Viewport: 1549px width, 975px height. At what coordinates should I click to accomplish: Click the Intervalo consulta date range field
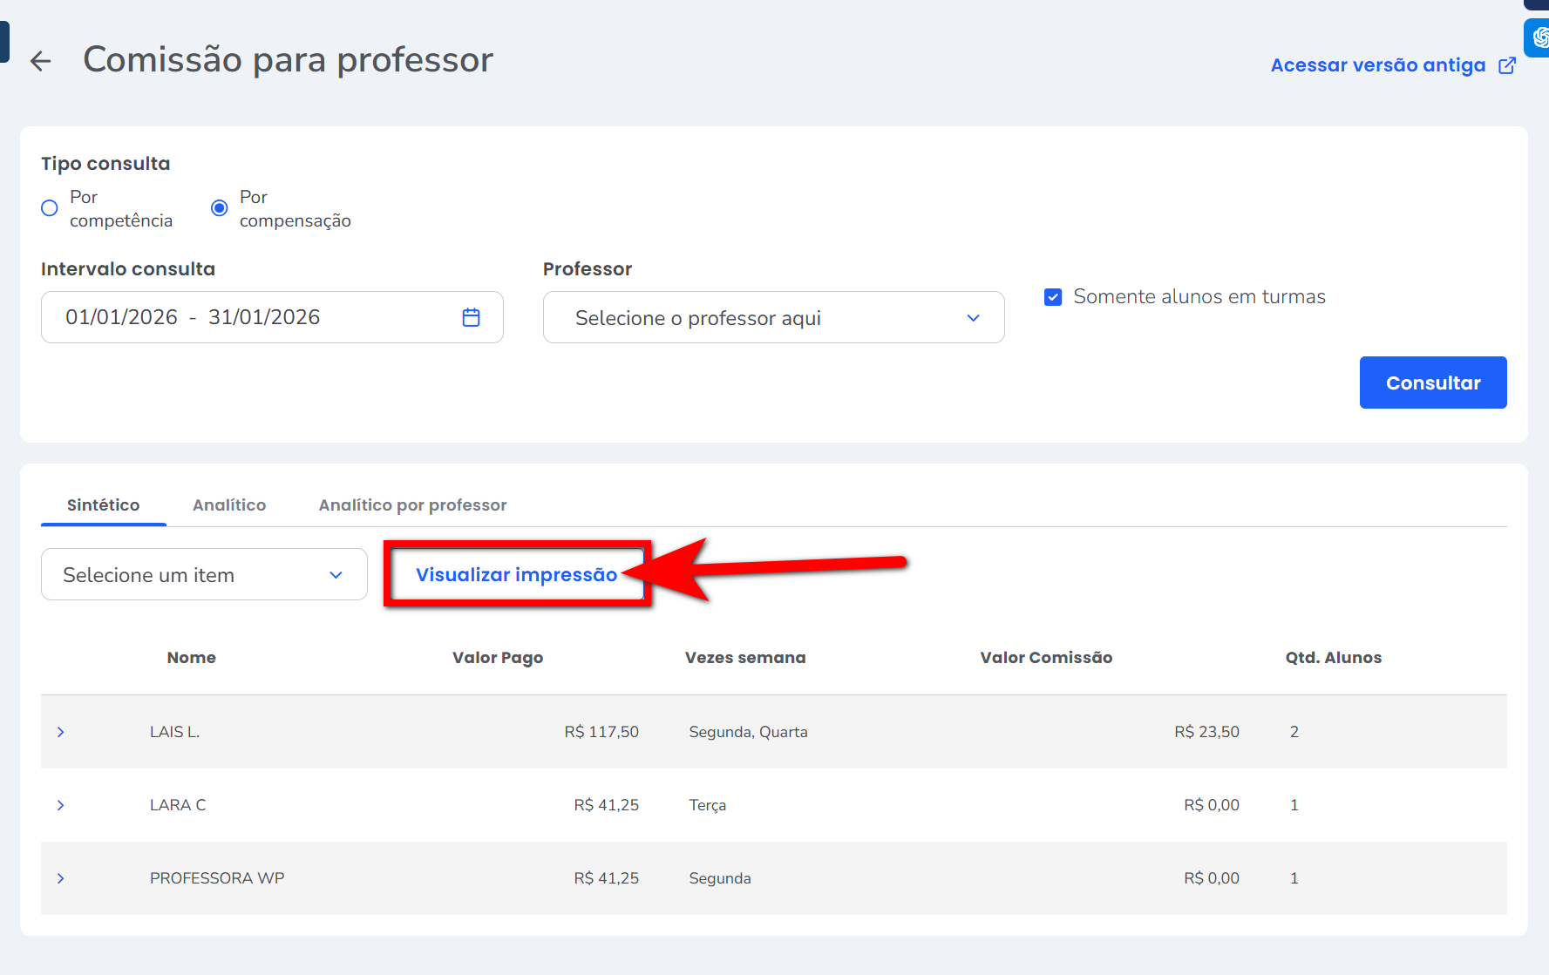253,317
